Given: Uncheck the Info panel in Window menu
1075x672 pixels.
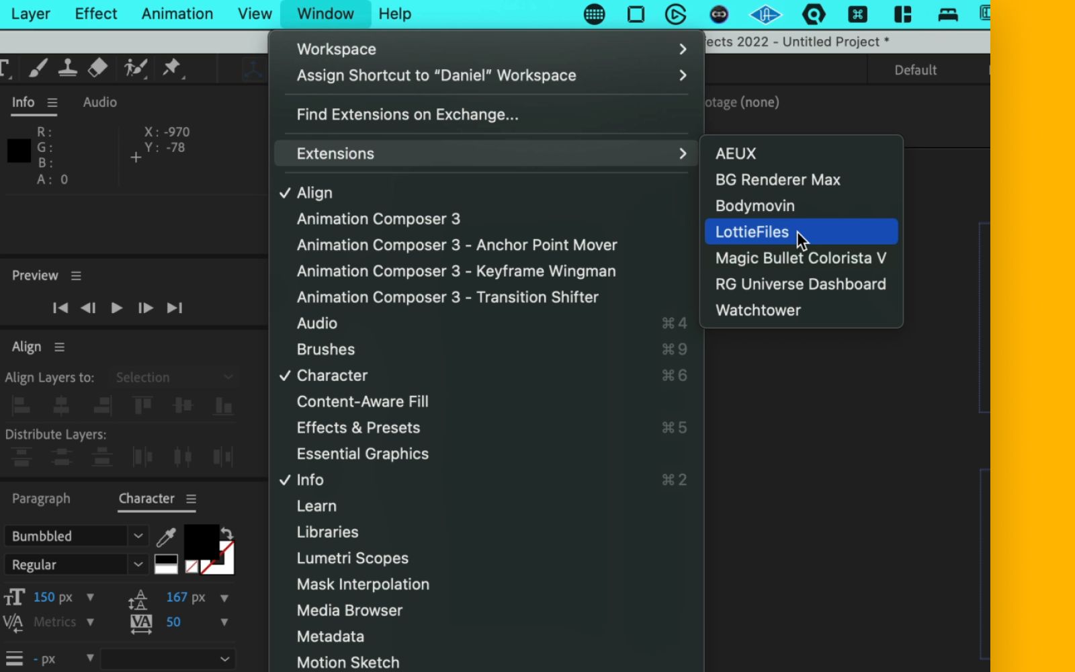Looking at the screenshot, I should (485, 480).
